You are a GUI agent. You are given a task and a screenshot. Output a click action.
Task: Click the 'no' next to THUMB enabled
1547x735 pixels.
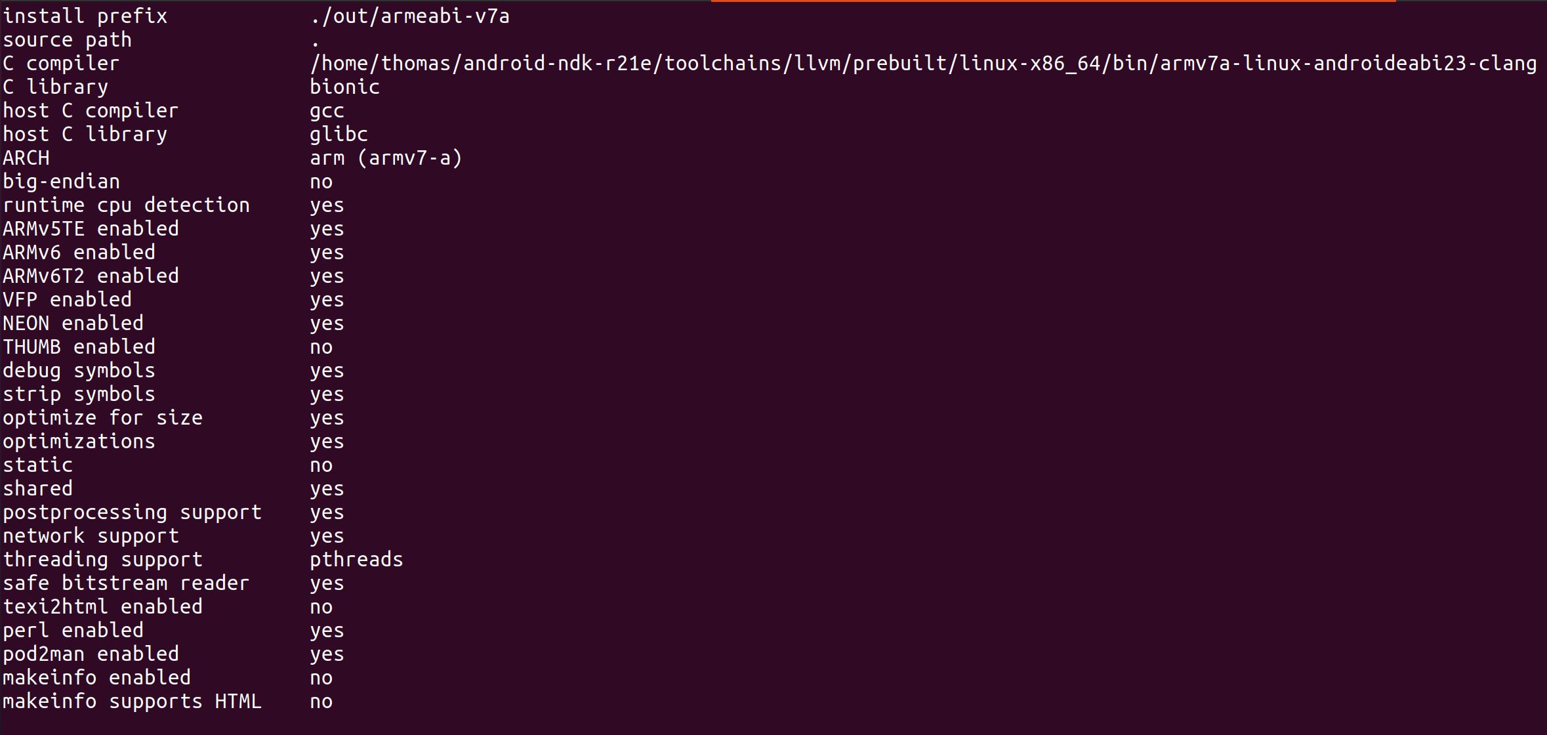click(321, 347)
